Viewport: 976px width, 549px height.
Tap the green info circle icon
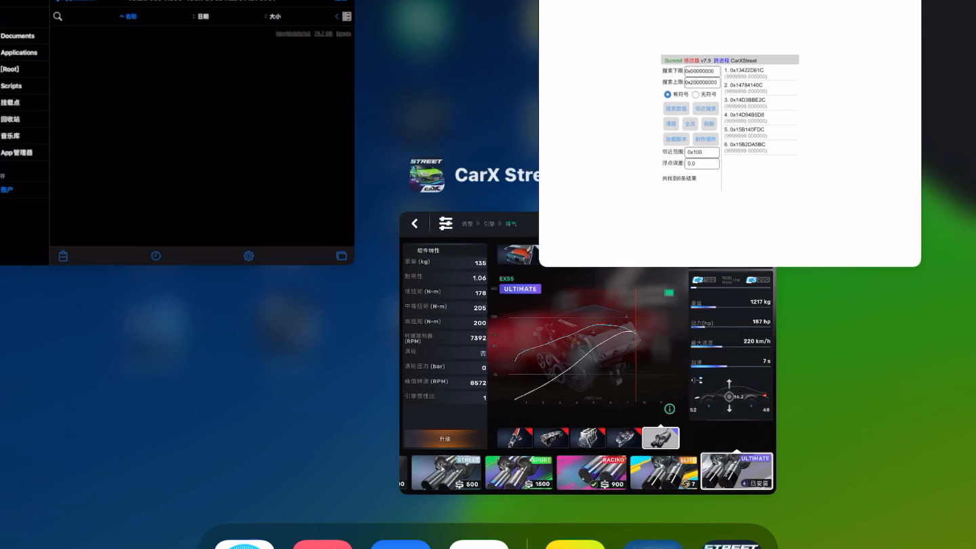670,409
